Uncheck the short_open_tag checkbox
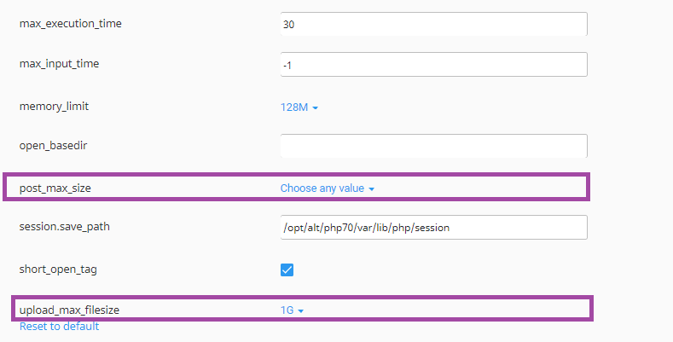This screenshot has width=673, height=342. (x=287, y=270)
